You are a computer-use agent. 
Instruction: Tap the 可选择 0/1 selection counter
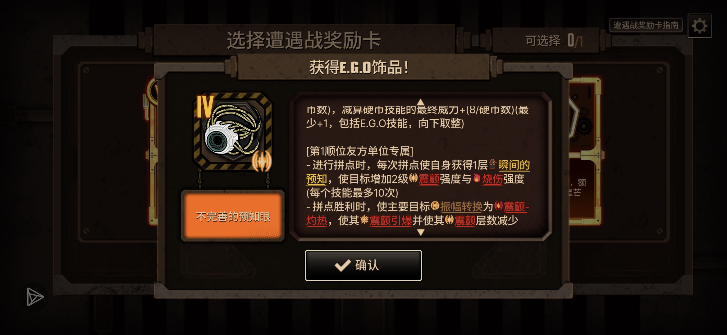(x=554, y=40)
